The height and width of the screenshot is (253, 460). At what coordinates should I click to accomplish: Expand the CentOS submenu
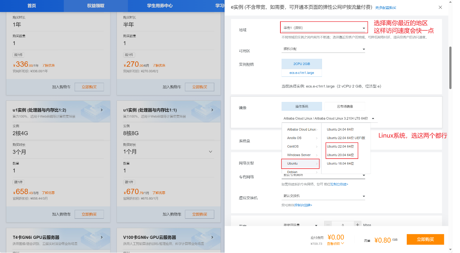click(302, 146)
